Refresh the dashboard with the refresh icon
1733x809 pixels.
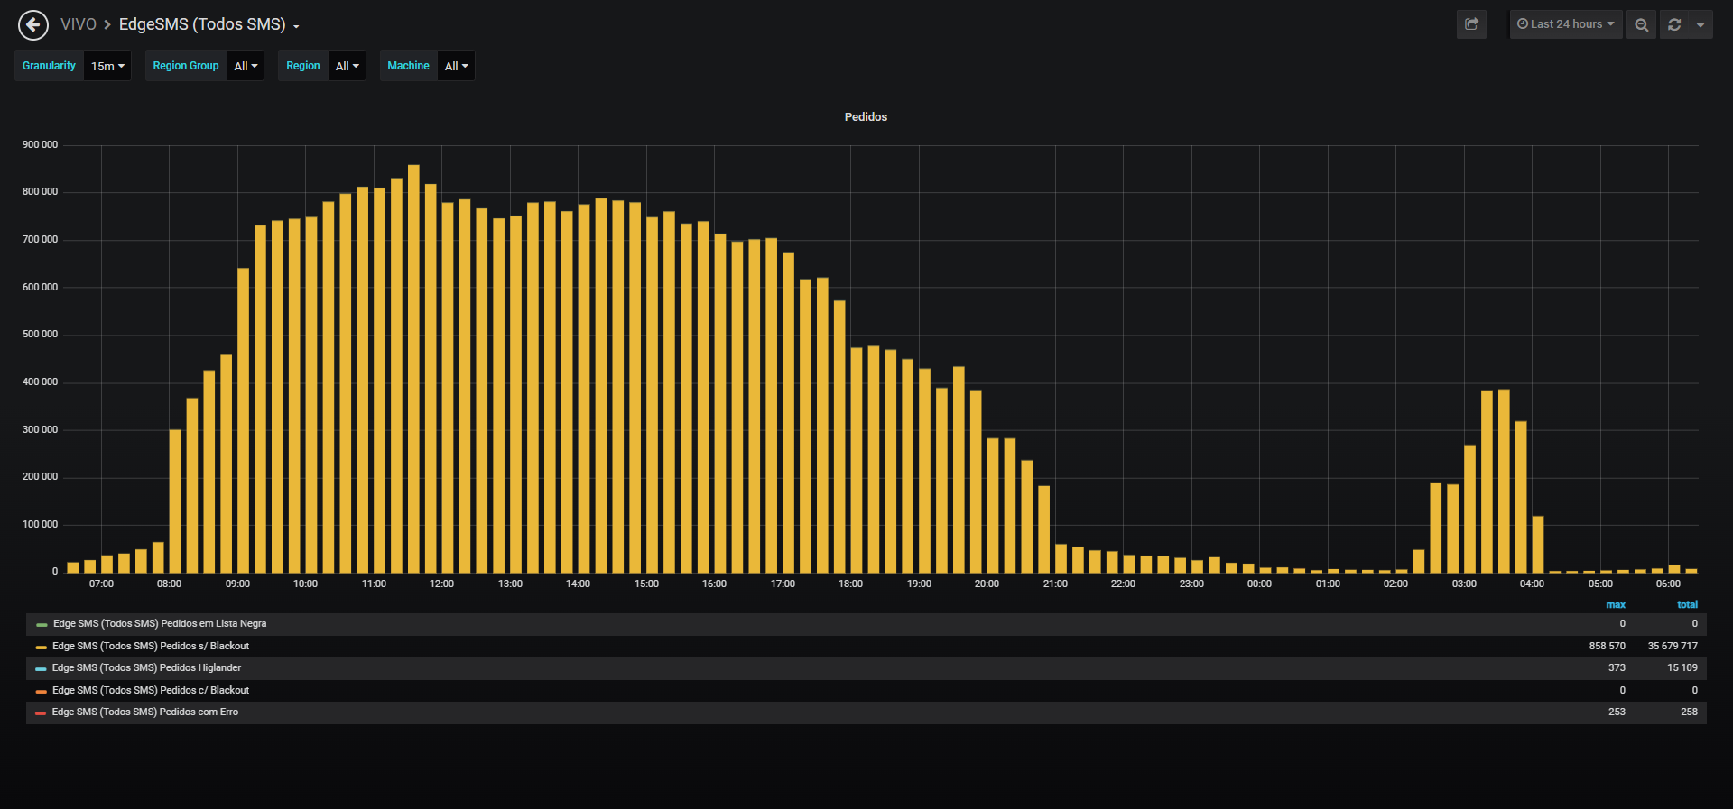1674,24
